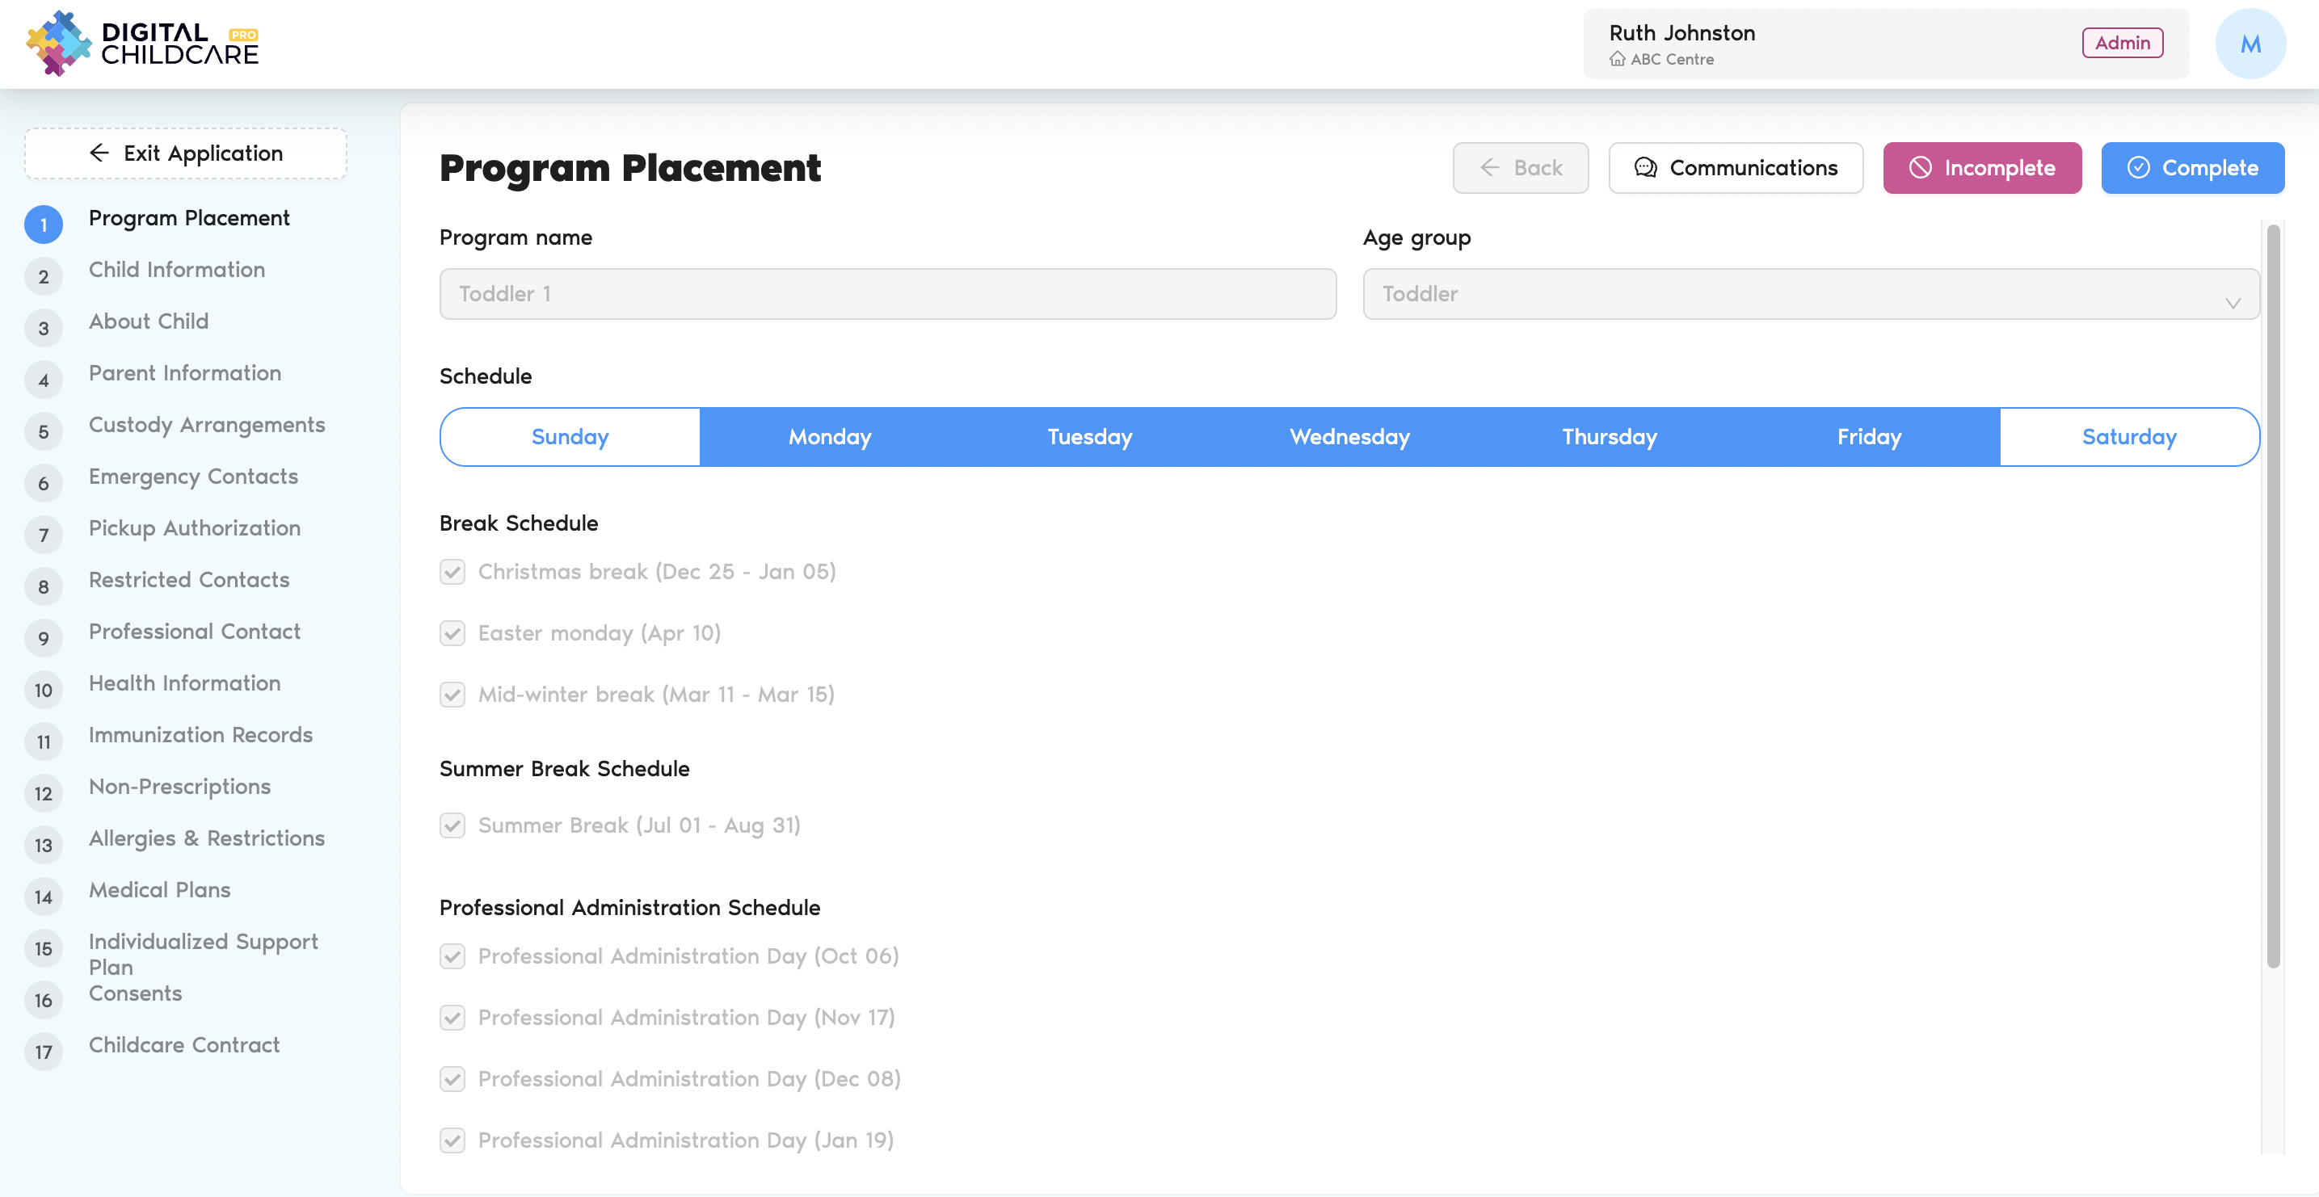The width and height of the screenshot is (2319, 1197).
Task: Click the user avatar with letter M
Action: pyautogui.click(x=2249, y=44)
